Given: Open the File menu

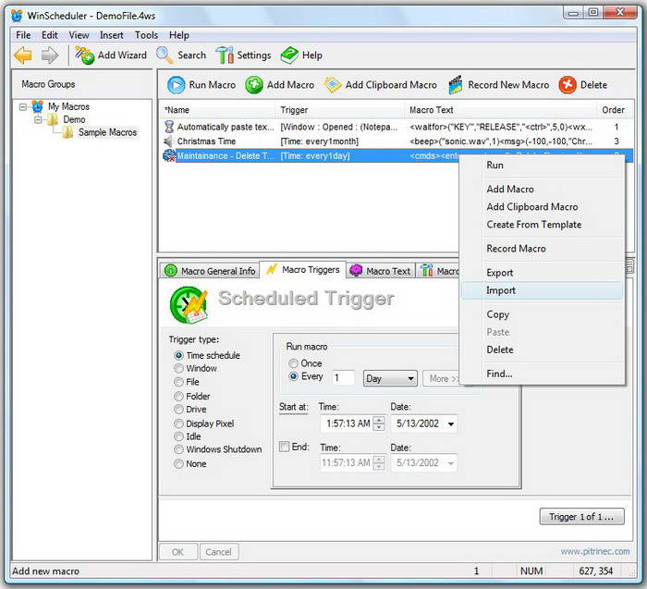Looking at the screenshot, I should point(23,35).
